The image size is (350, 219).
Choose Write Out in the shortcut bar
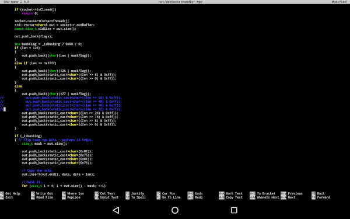(44, 193)
